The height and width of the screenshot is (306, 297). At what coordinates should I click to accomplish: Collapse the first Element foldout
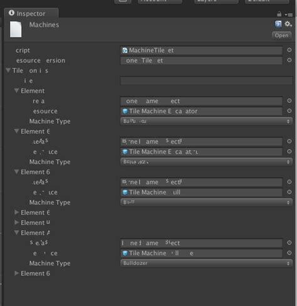click(x=16, y=90)
